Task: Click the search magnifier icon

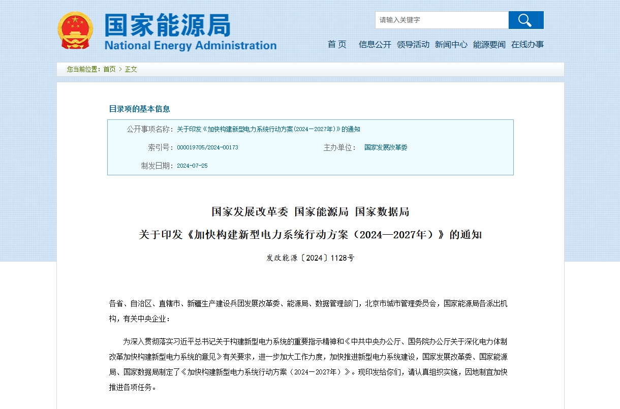Action: pos(525,20)
